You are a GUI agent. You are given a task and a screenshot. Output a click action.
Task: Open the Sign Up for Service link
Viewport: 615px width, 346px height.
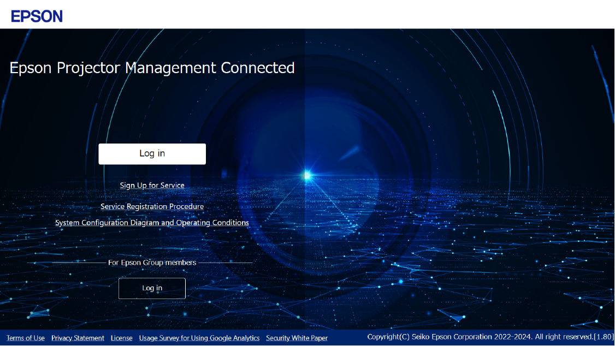pyautogui.click(x=152, y=186)
